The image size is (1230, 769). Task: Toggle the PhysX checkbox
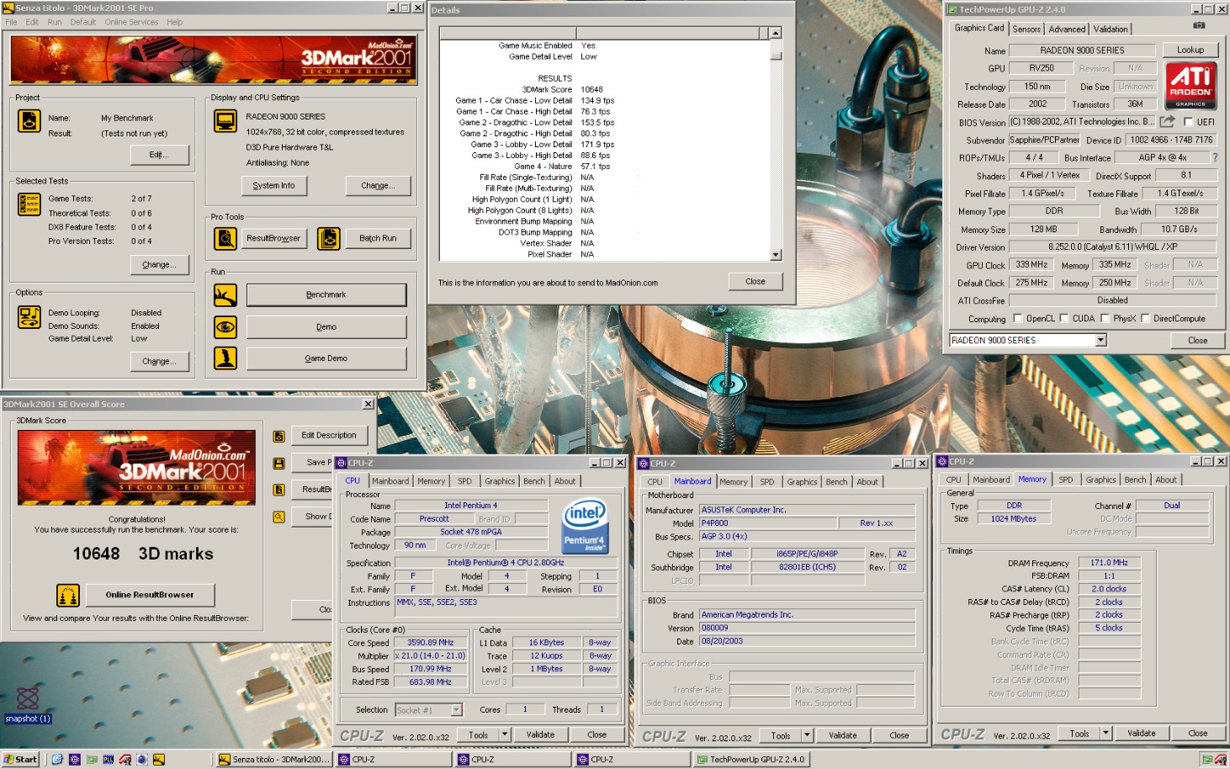[x=1105, y=318]
